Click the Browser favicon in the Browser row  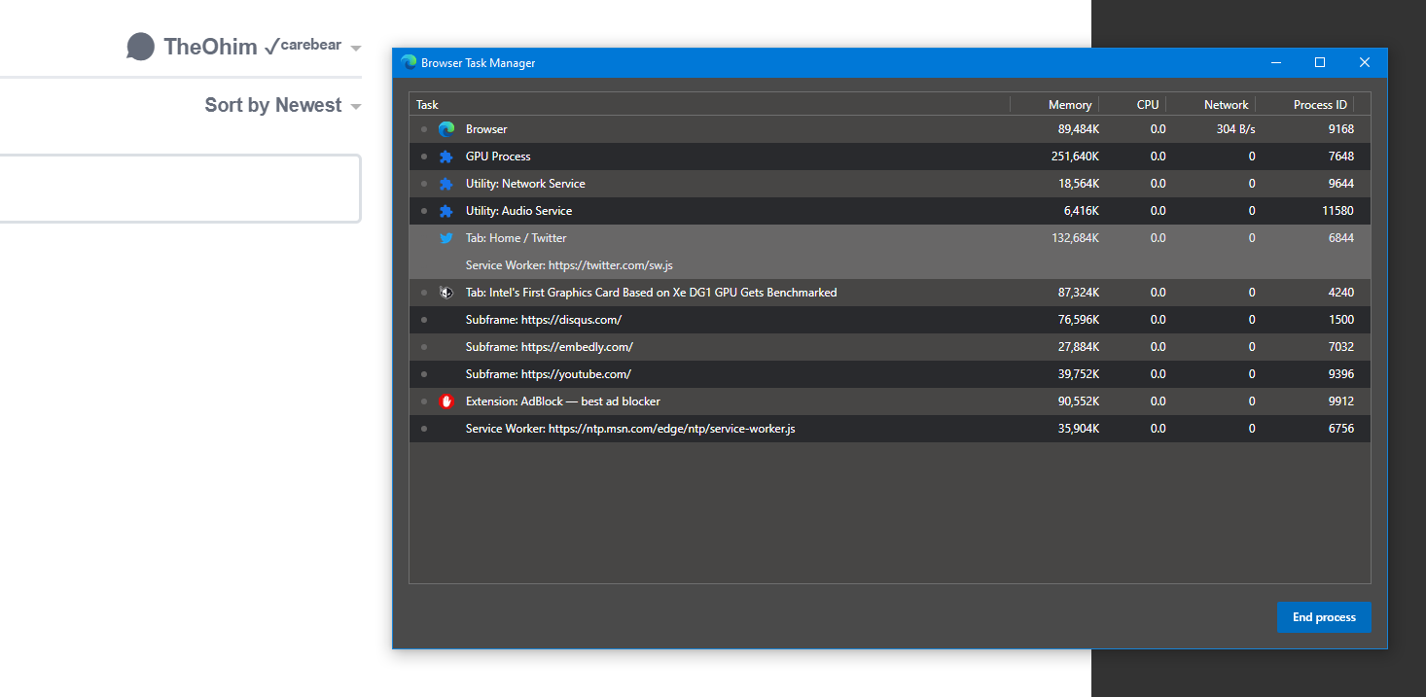click(446, 128)
